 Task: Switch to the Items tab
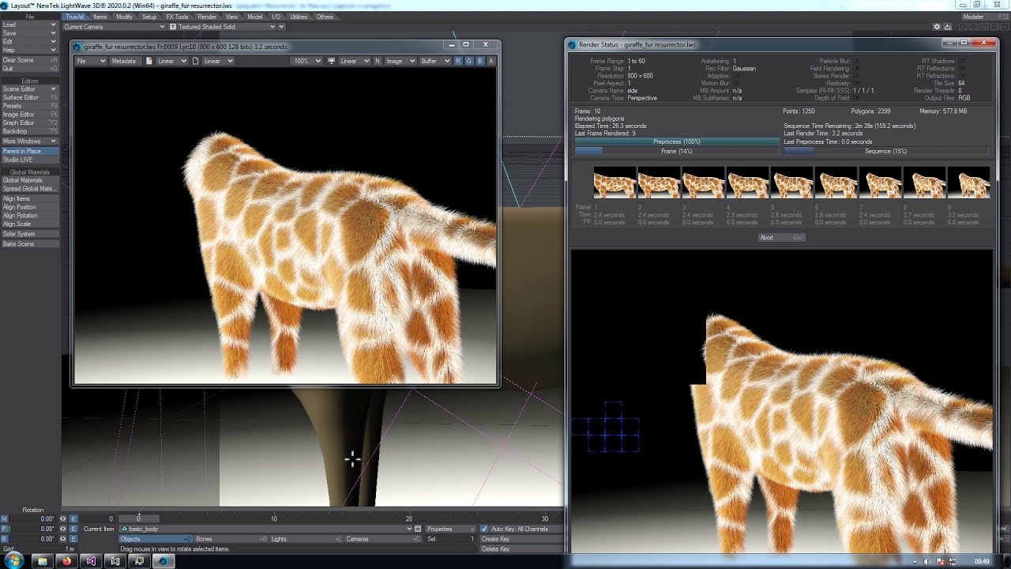[100, 17]
